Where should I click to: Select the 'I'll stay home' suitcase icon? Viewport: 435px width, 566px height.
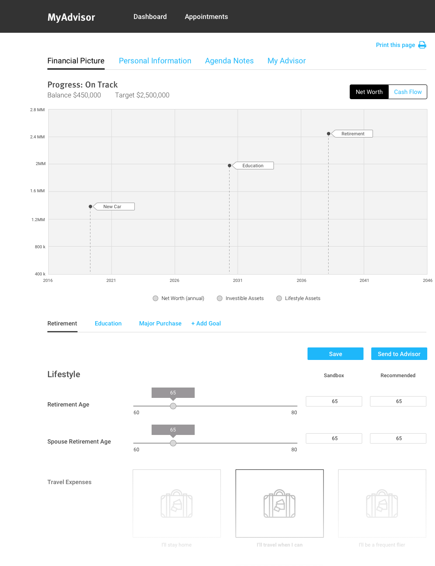(x=177, y=503)
